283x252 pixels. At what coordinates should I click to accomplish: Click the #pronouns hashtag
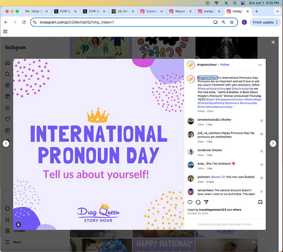[232, 103]
